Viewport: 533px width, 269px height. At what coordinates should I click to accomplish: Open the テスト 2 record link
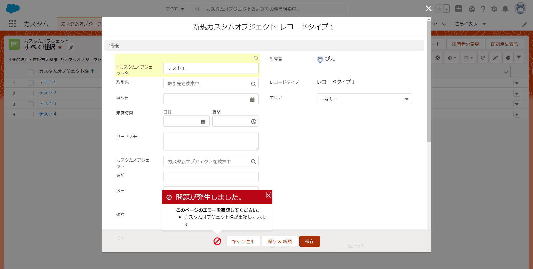47,93
